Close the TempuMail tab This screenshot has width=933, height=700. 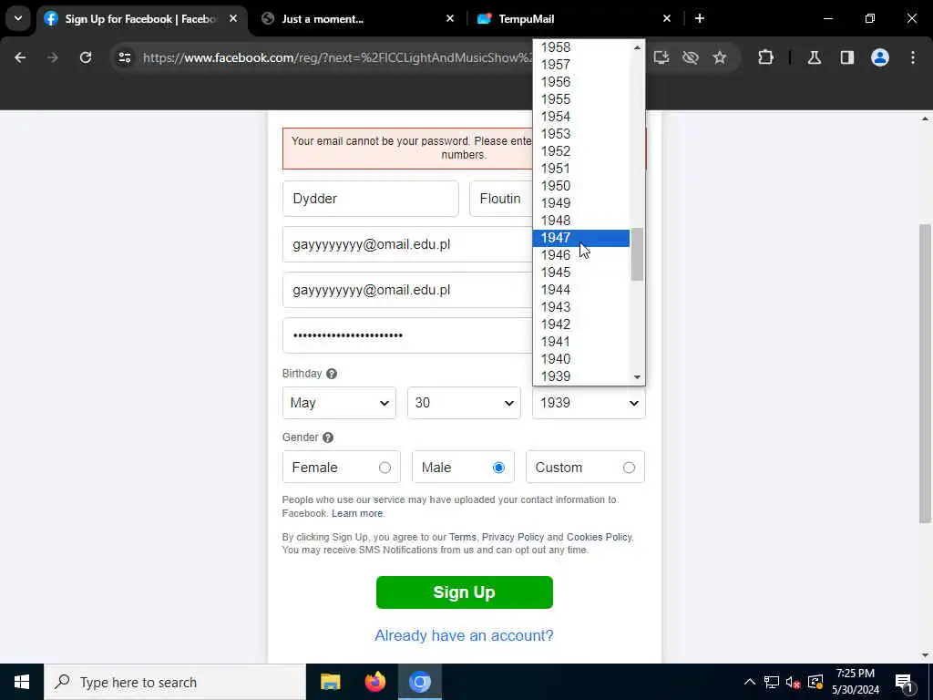point(666,18)
